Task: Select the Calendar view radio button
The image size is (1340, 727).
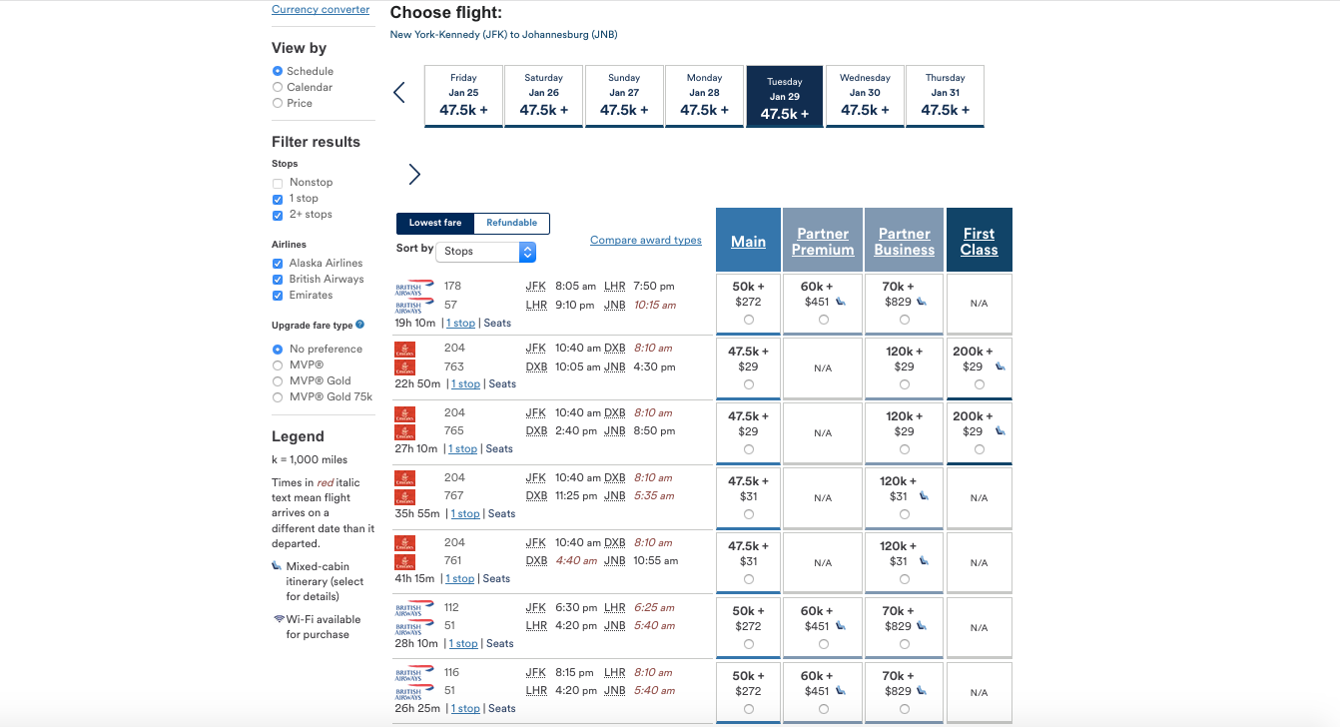Action: (x=278, y=87)
